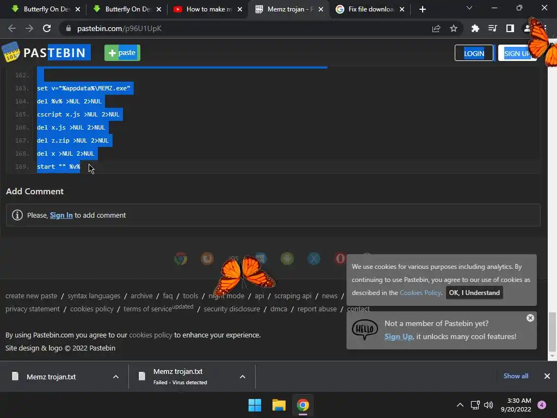Open the volume speaker tray icon

tap(488, 405)
